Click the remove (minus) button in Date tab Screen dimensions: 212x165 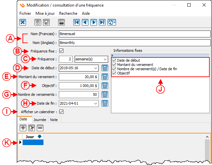click(40, 128)
